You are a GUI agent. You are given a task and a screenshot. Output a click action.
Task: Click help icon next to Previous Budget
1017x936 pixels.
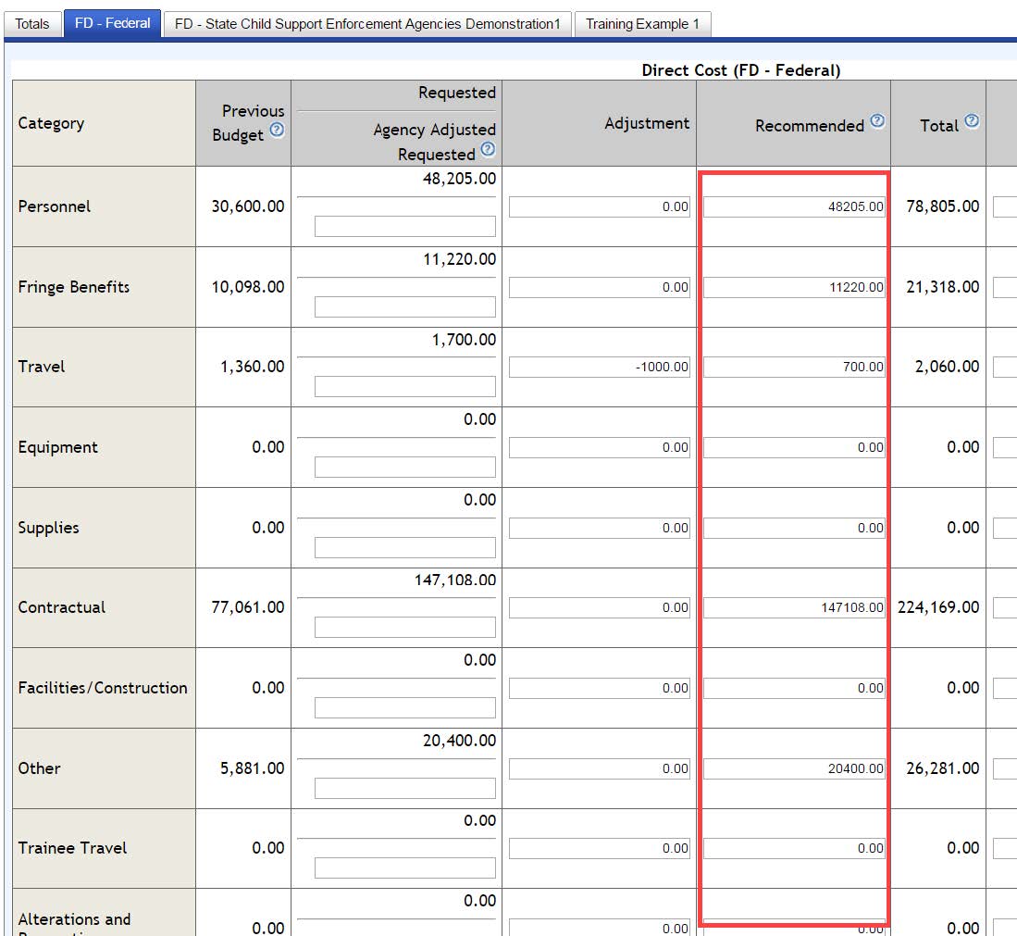pyautogui.click(x=276, y=131)
